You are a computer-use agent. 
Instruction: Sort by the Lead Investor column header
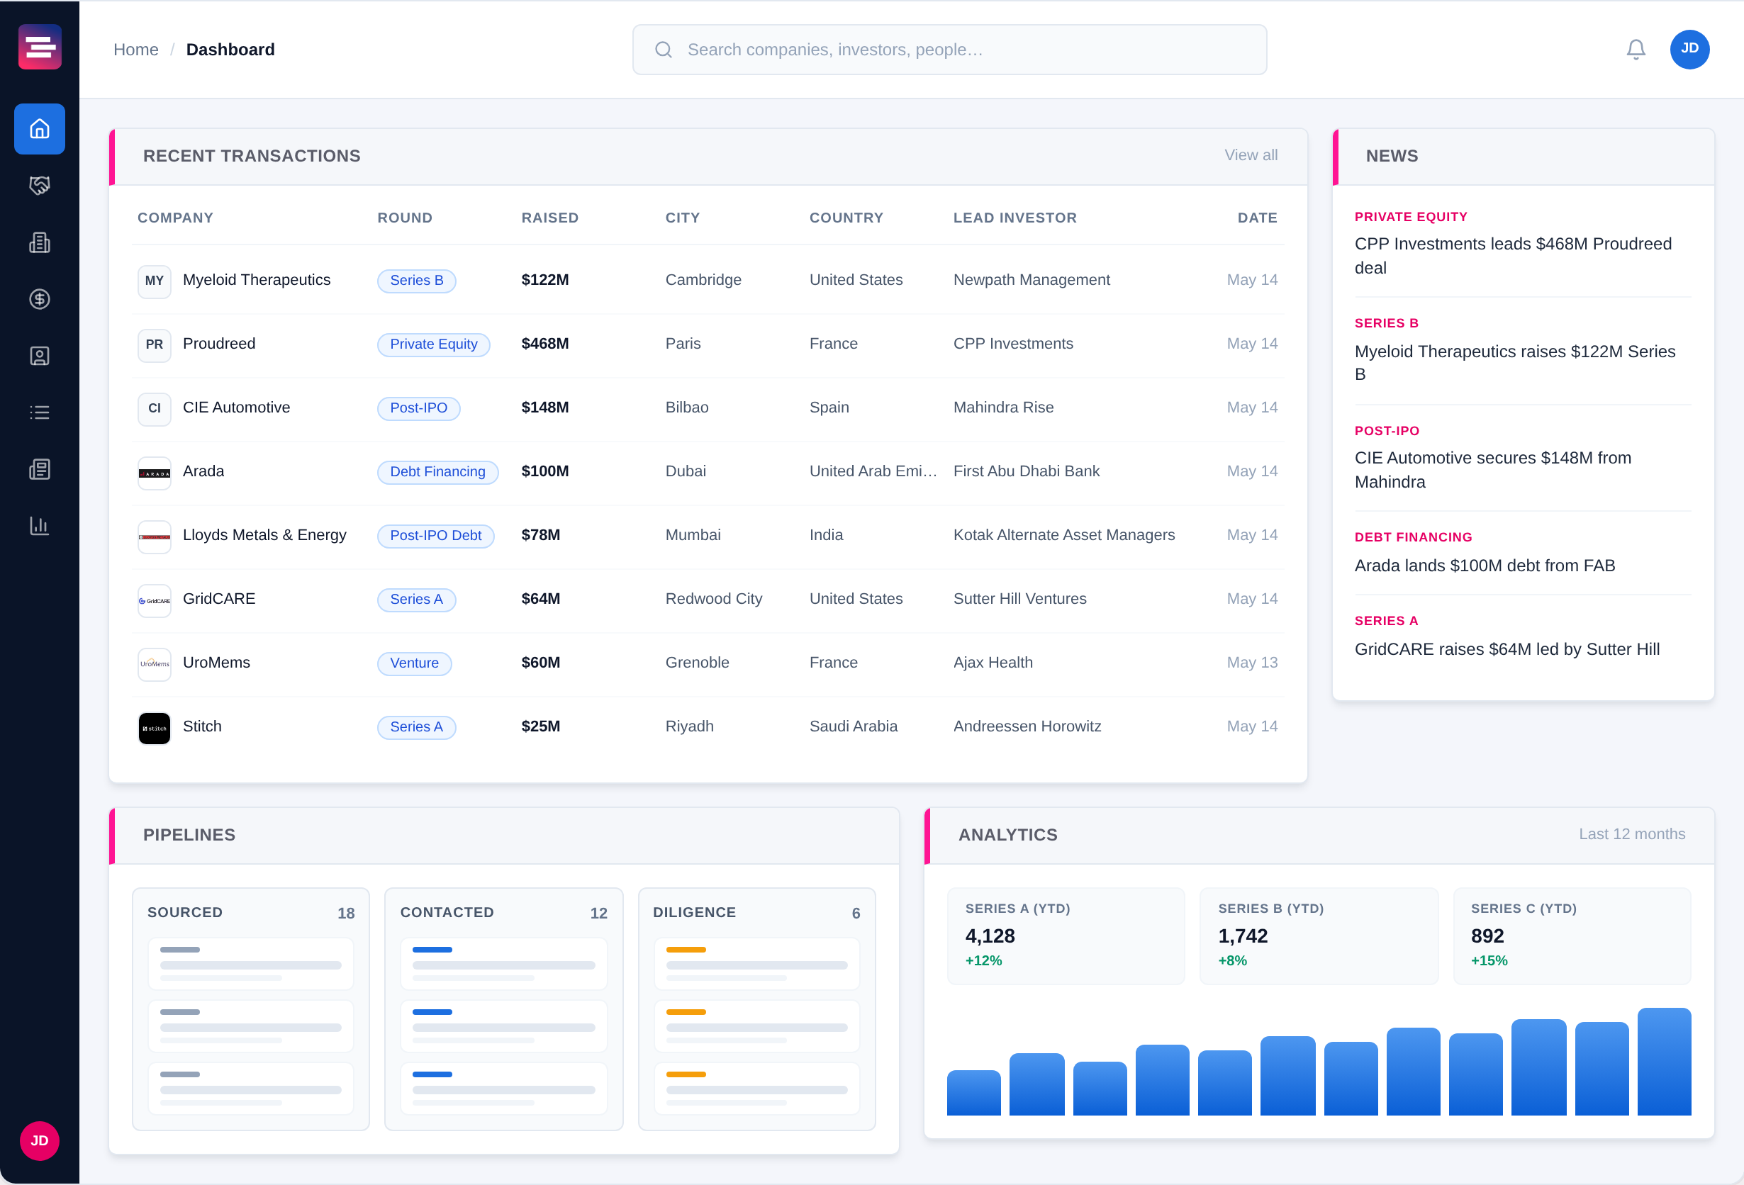pyautogui.click(x=1014, y=218)
